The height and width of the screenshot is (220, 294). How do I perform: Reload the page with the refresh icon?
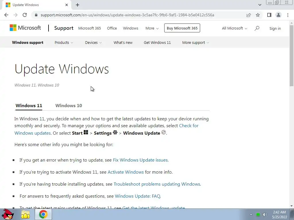click(x=25, y=15)
